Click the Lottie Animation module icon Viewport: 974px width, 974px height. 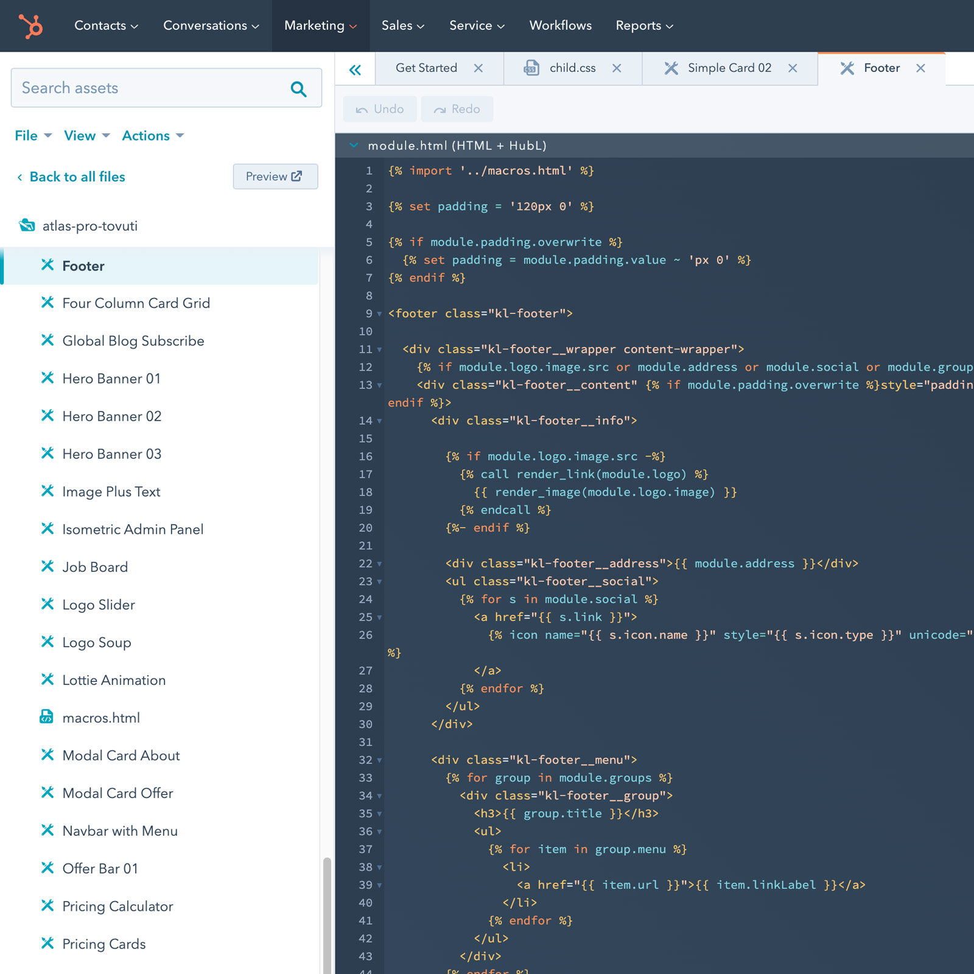tap(47, 679)
